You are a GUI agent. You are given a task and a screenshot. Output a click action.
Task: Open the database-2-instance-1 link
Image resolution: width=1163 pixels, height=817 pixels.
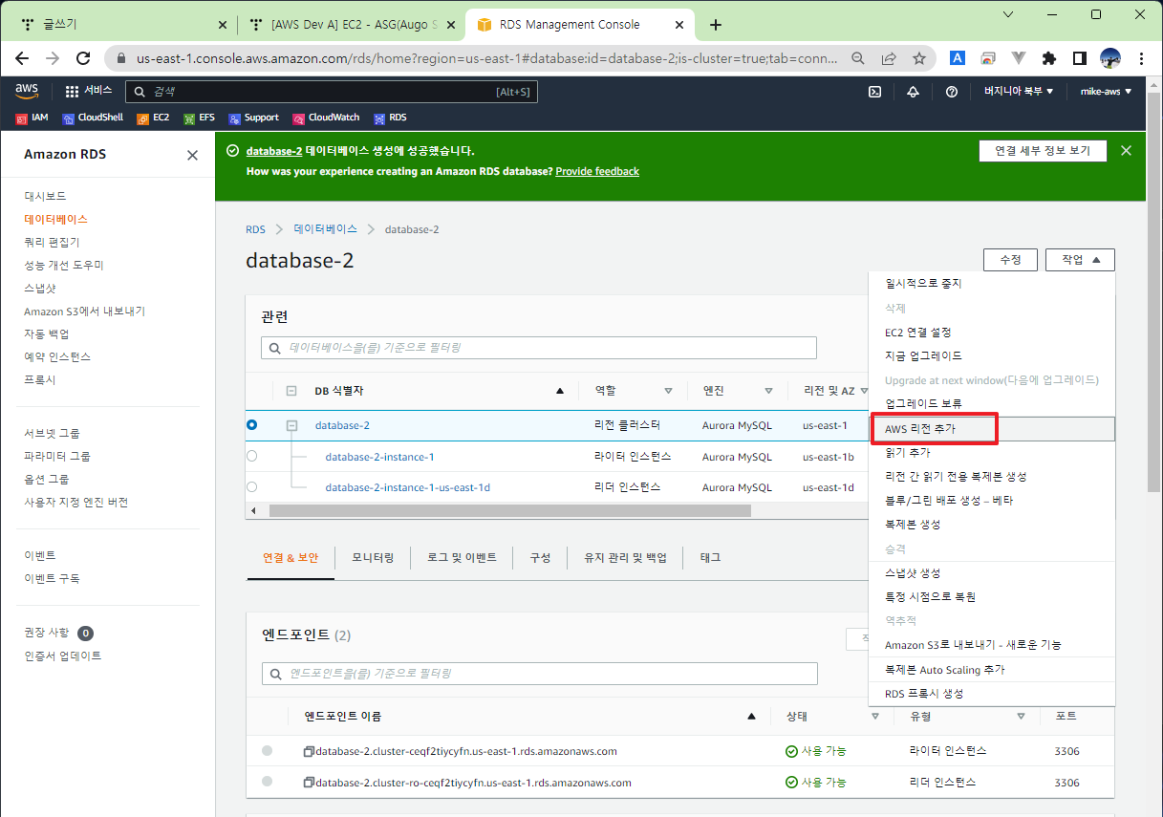click(379, 457)
